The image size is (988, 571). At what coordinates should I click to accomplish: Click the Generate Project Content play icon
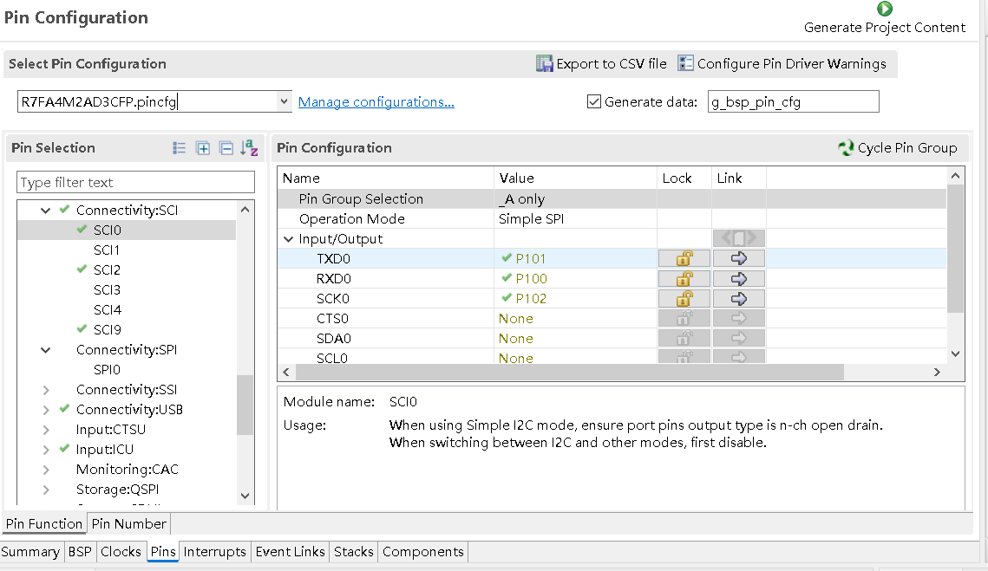tap(885, 9)
